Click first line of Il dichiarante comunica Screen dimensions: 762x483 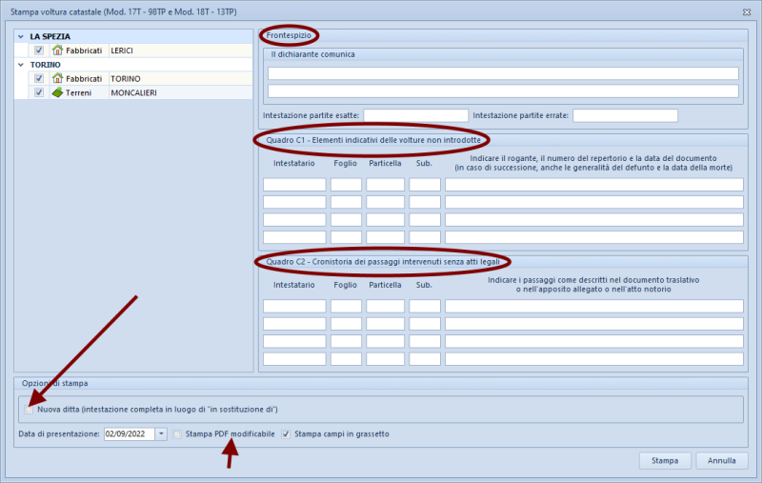click(503, 73)
